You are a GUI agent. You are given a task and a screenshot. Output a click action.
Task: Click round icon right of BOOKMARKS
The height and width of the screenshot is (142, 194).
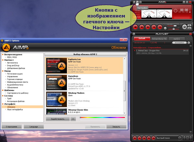pos(189,43)
